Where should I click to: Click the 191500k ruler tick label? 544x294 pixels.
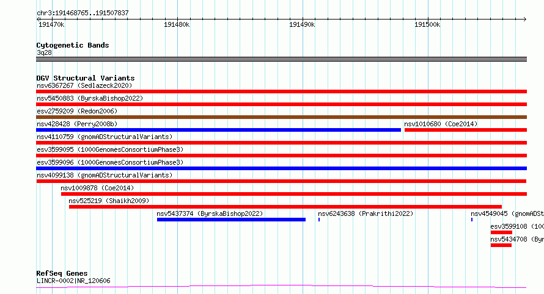coord(427,24)
